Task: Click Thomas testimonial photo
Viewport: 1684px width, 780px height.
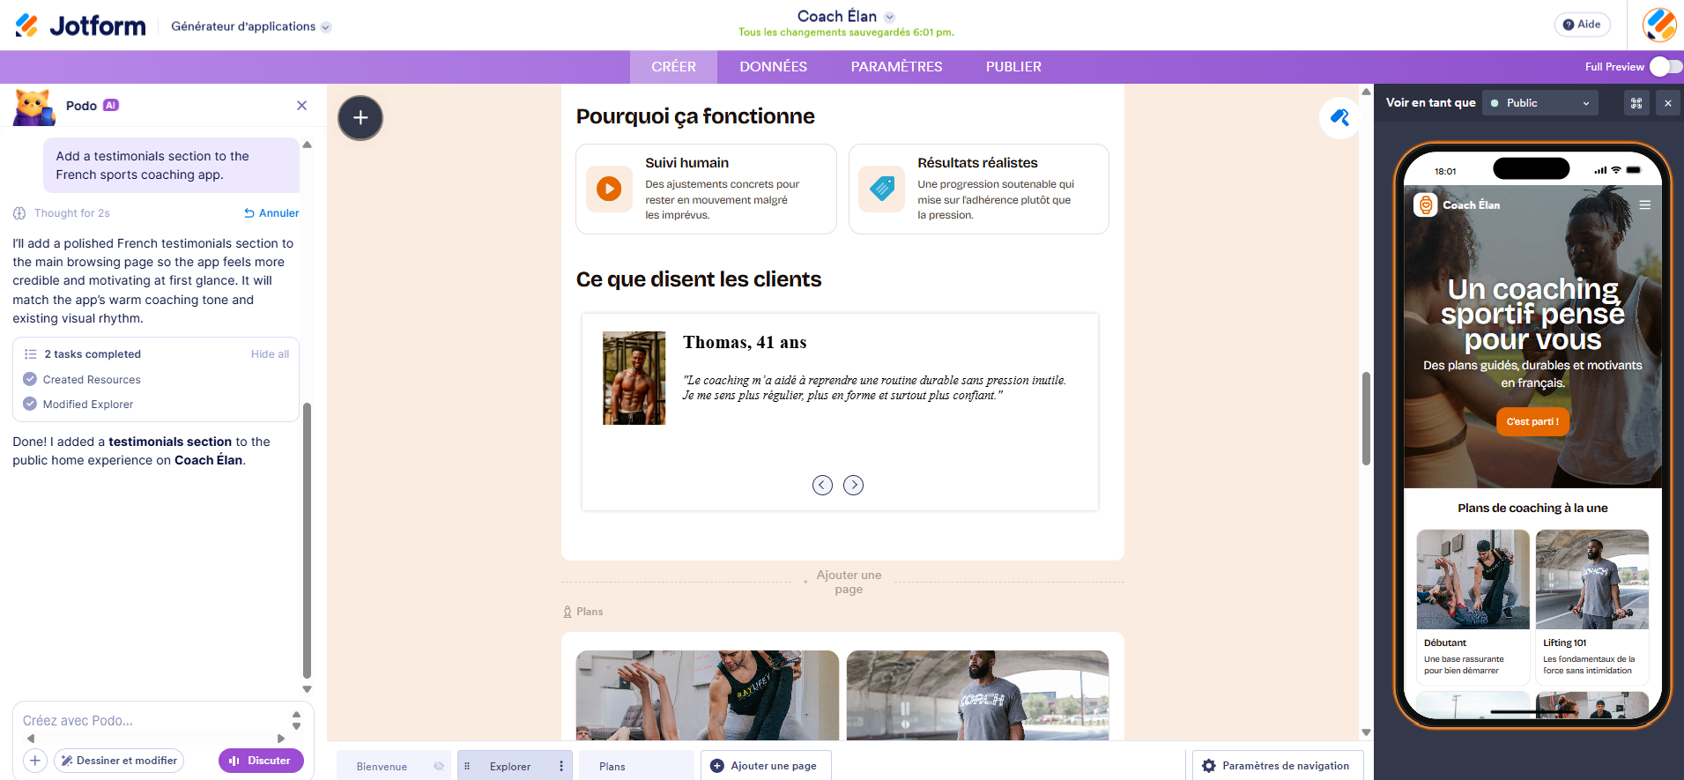Action: (x=634, y=378)
